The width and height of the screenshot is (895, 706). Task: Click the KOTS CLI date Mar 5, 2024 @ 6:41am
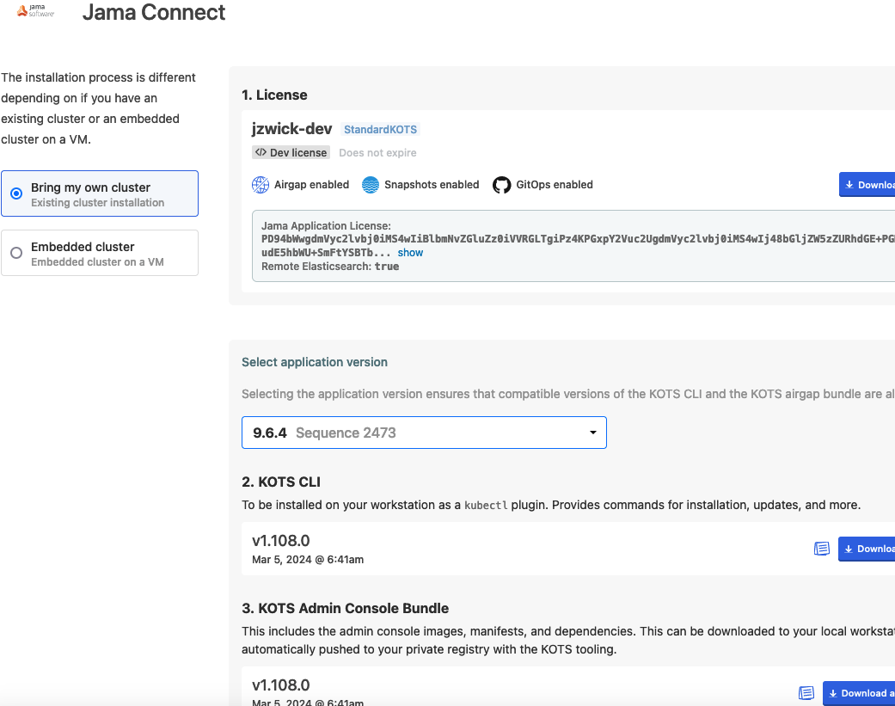click(308, 560)
